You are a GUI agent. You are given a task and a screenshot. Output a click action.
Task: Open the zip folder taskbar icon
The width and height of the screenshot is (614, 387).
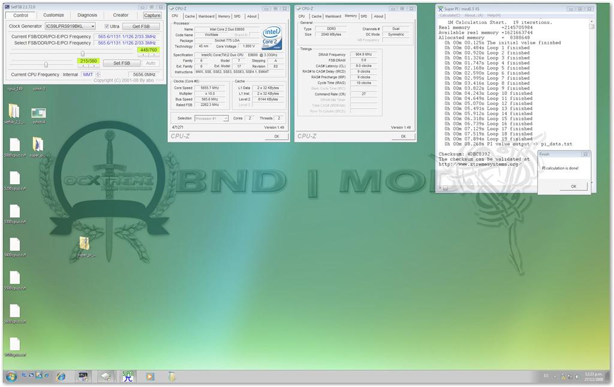point(172,376)
